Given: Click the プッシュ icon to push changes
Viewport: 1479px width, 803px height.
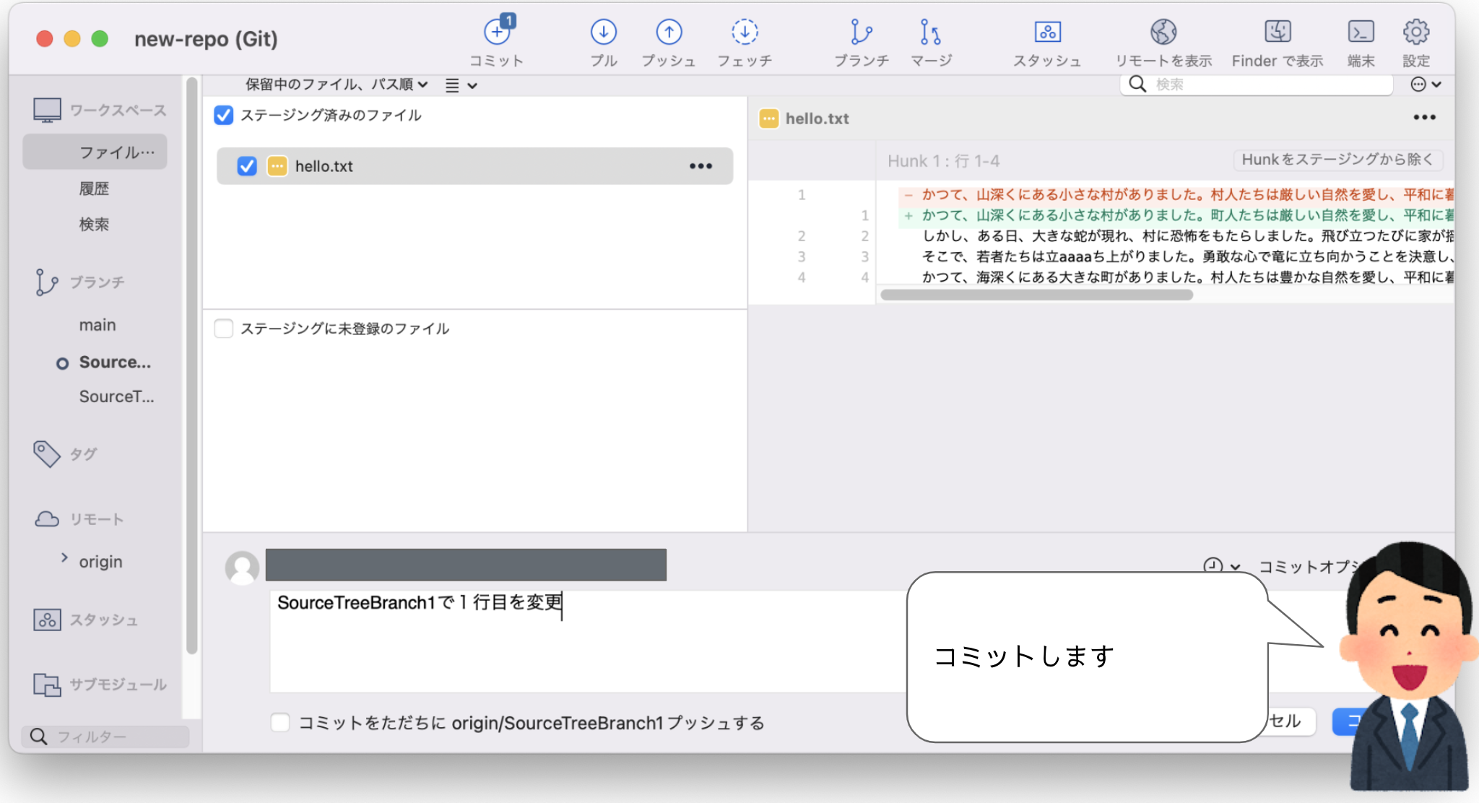Looking at the screenshot, I should point(669,40).
